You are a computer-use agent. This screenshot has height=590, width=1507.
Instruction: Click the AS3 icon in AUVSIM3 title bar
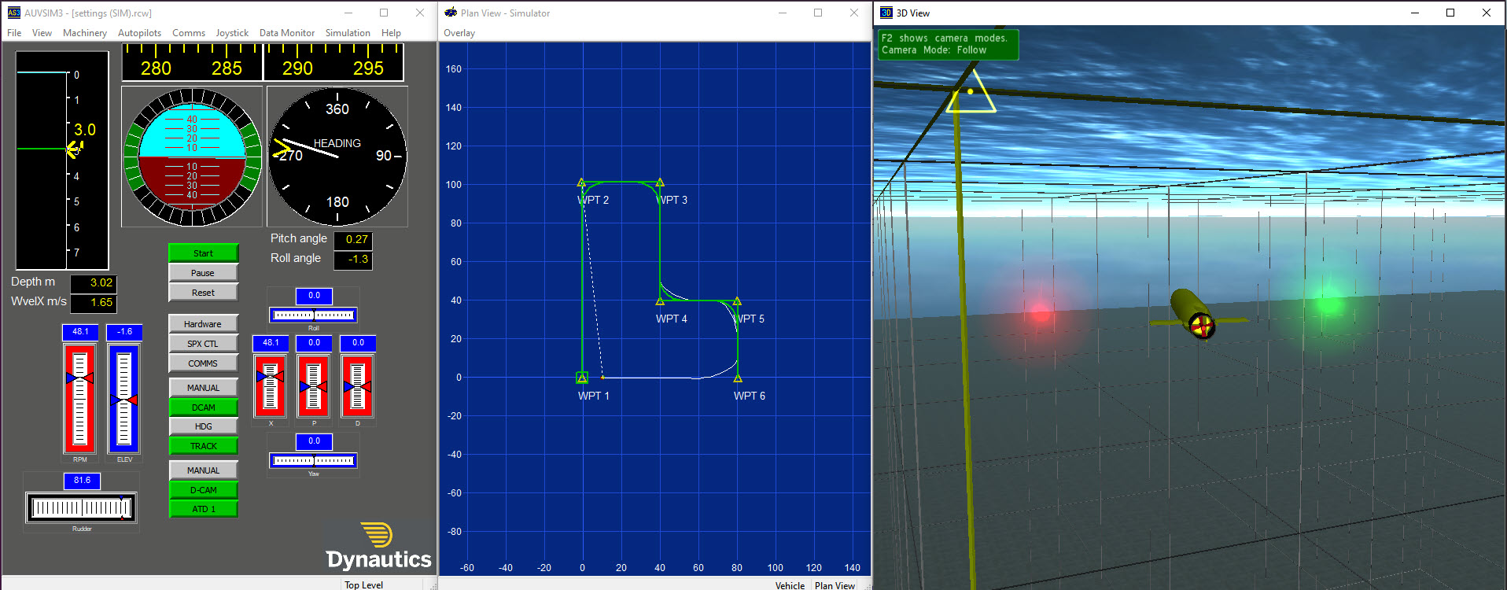13,13
